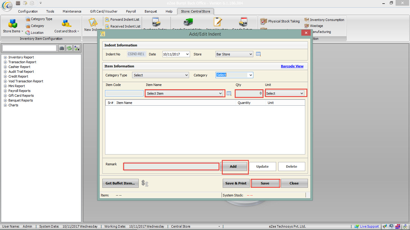Open the Store dropdown showing Bar Store
410x230 pixels.
click(234, 54)
